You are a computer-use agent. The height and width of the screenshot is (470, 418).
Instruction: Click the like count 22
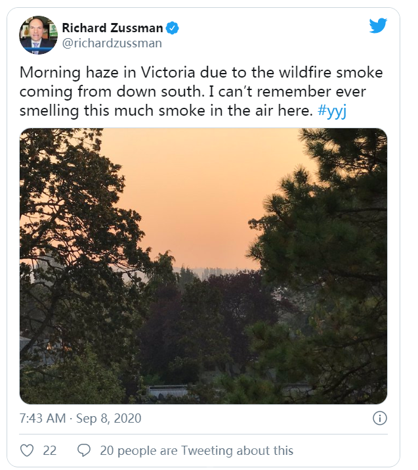coord(50,450)
